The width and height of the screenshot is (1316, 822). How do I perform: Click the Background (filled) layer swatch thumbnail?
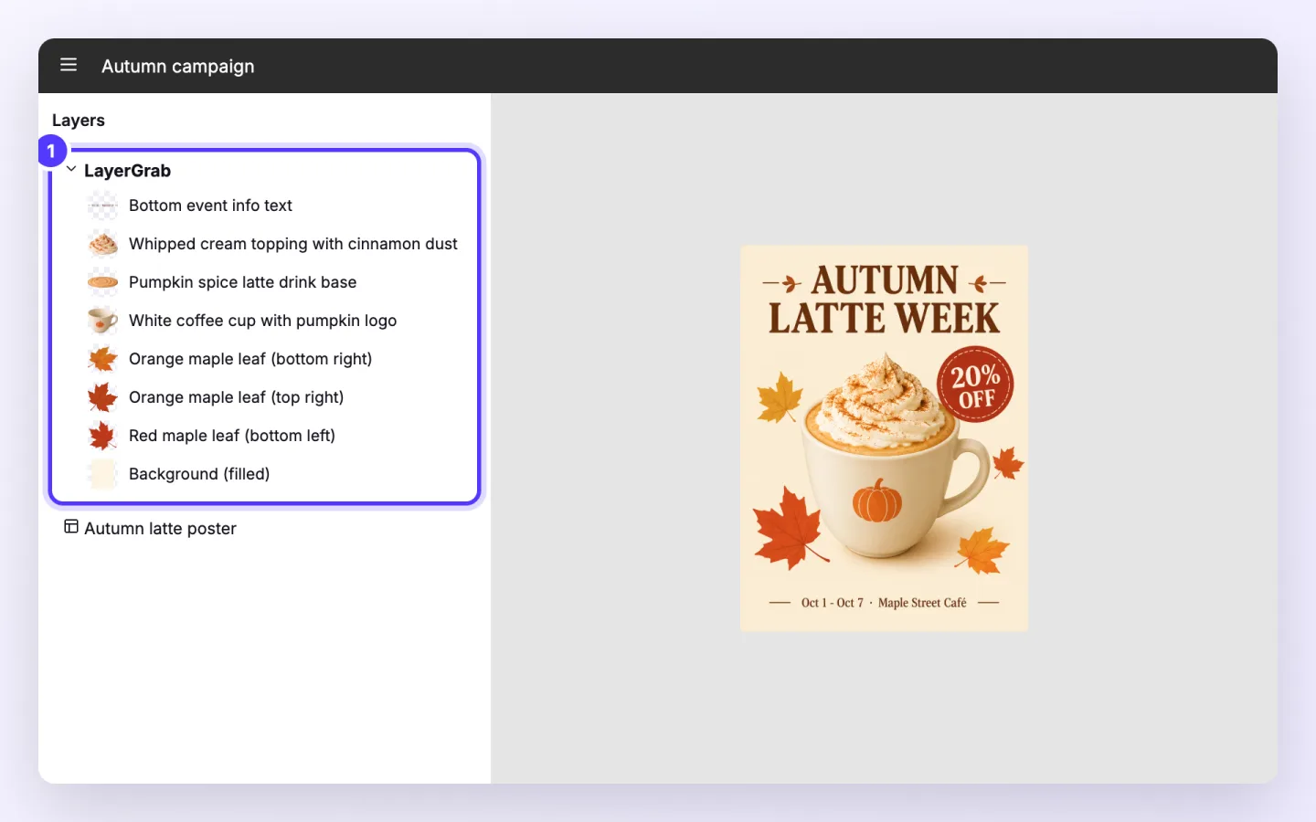click(x=102, y=474)
